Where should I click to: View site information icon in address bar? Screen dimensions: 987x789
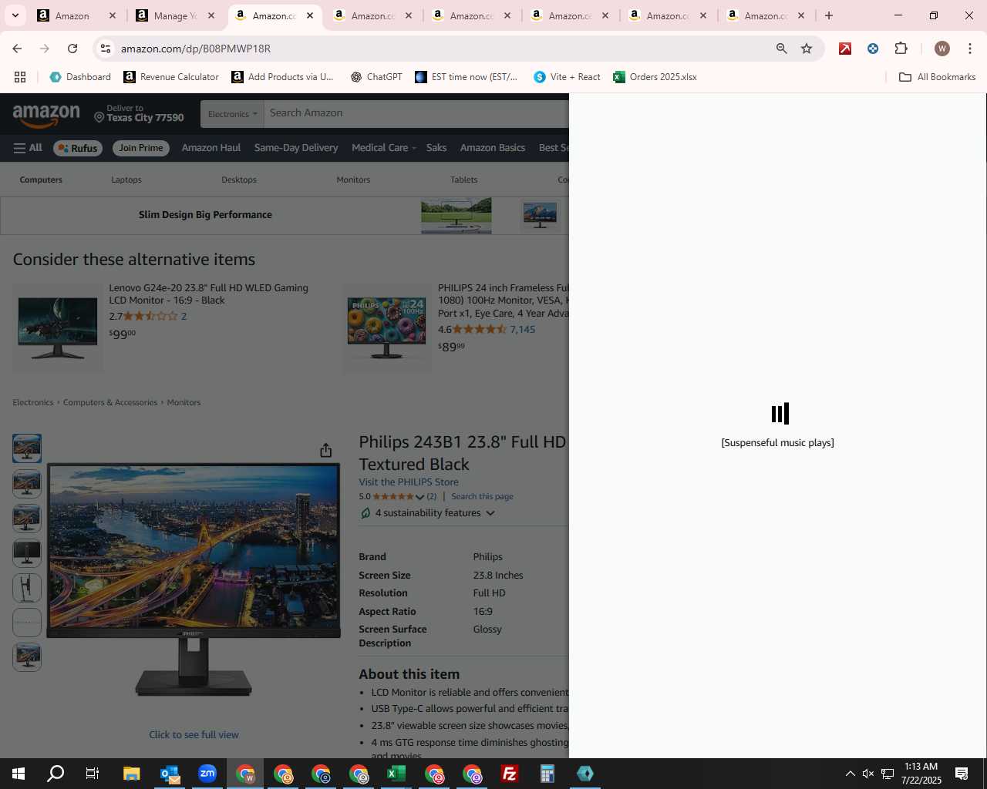pyautogui.click(x=106, y=49)
